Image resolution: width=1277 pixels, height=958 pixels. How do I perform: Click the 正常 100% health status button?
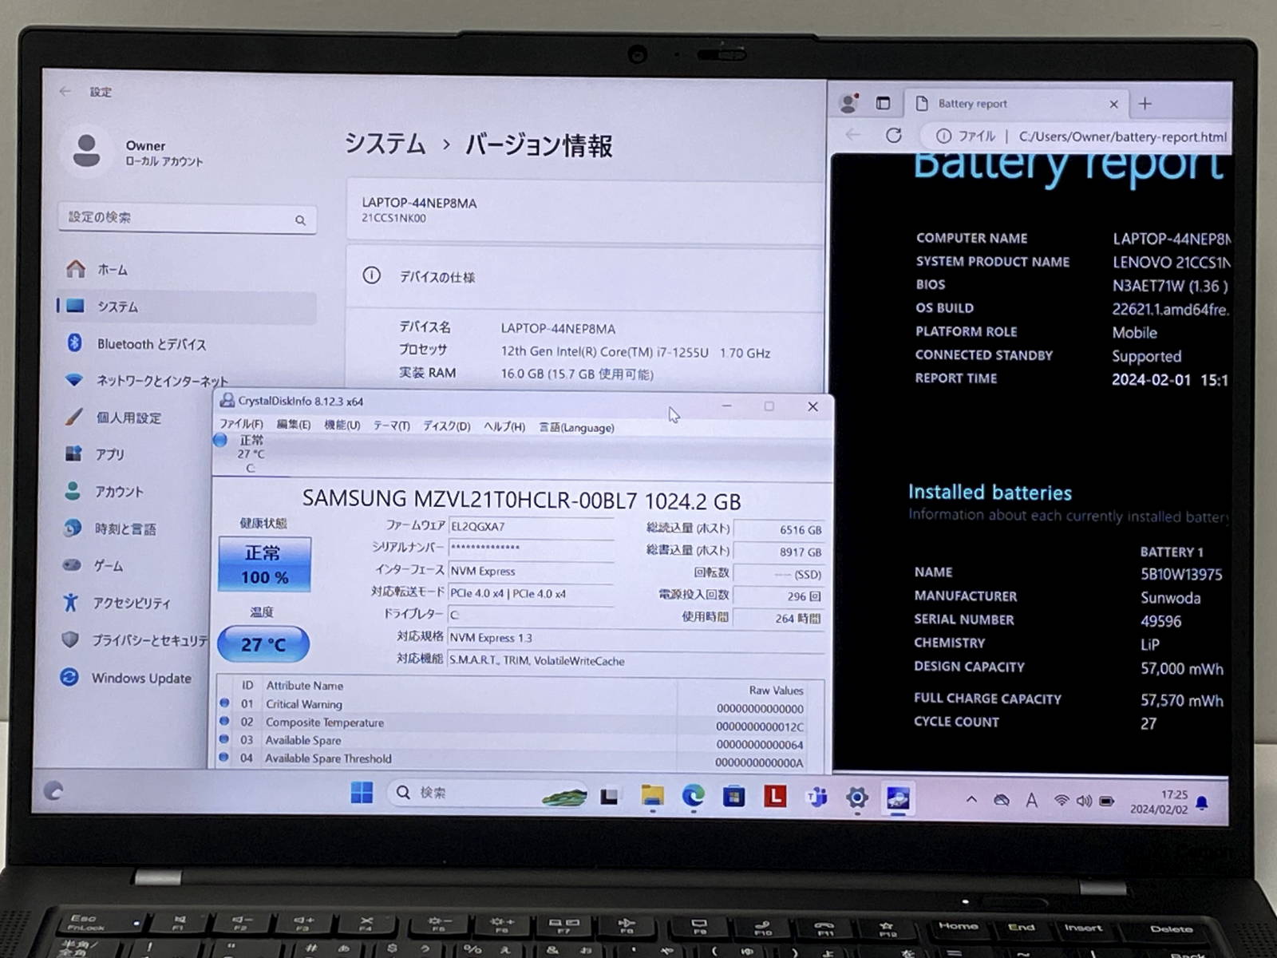[x=264, y=564]
